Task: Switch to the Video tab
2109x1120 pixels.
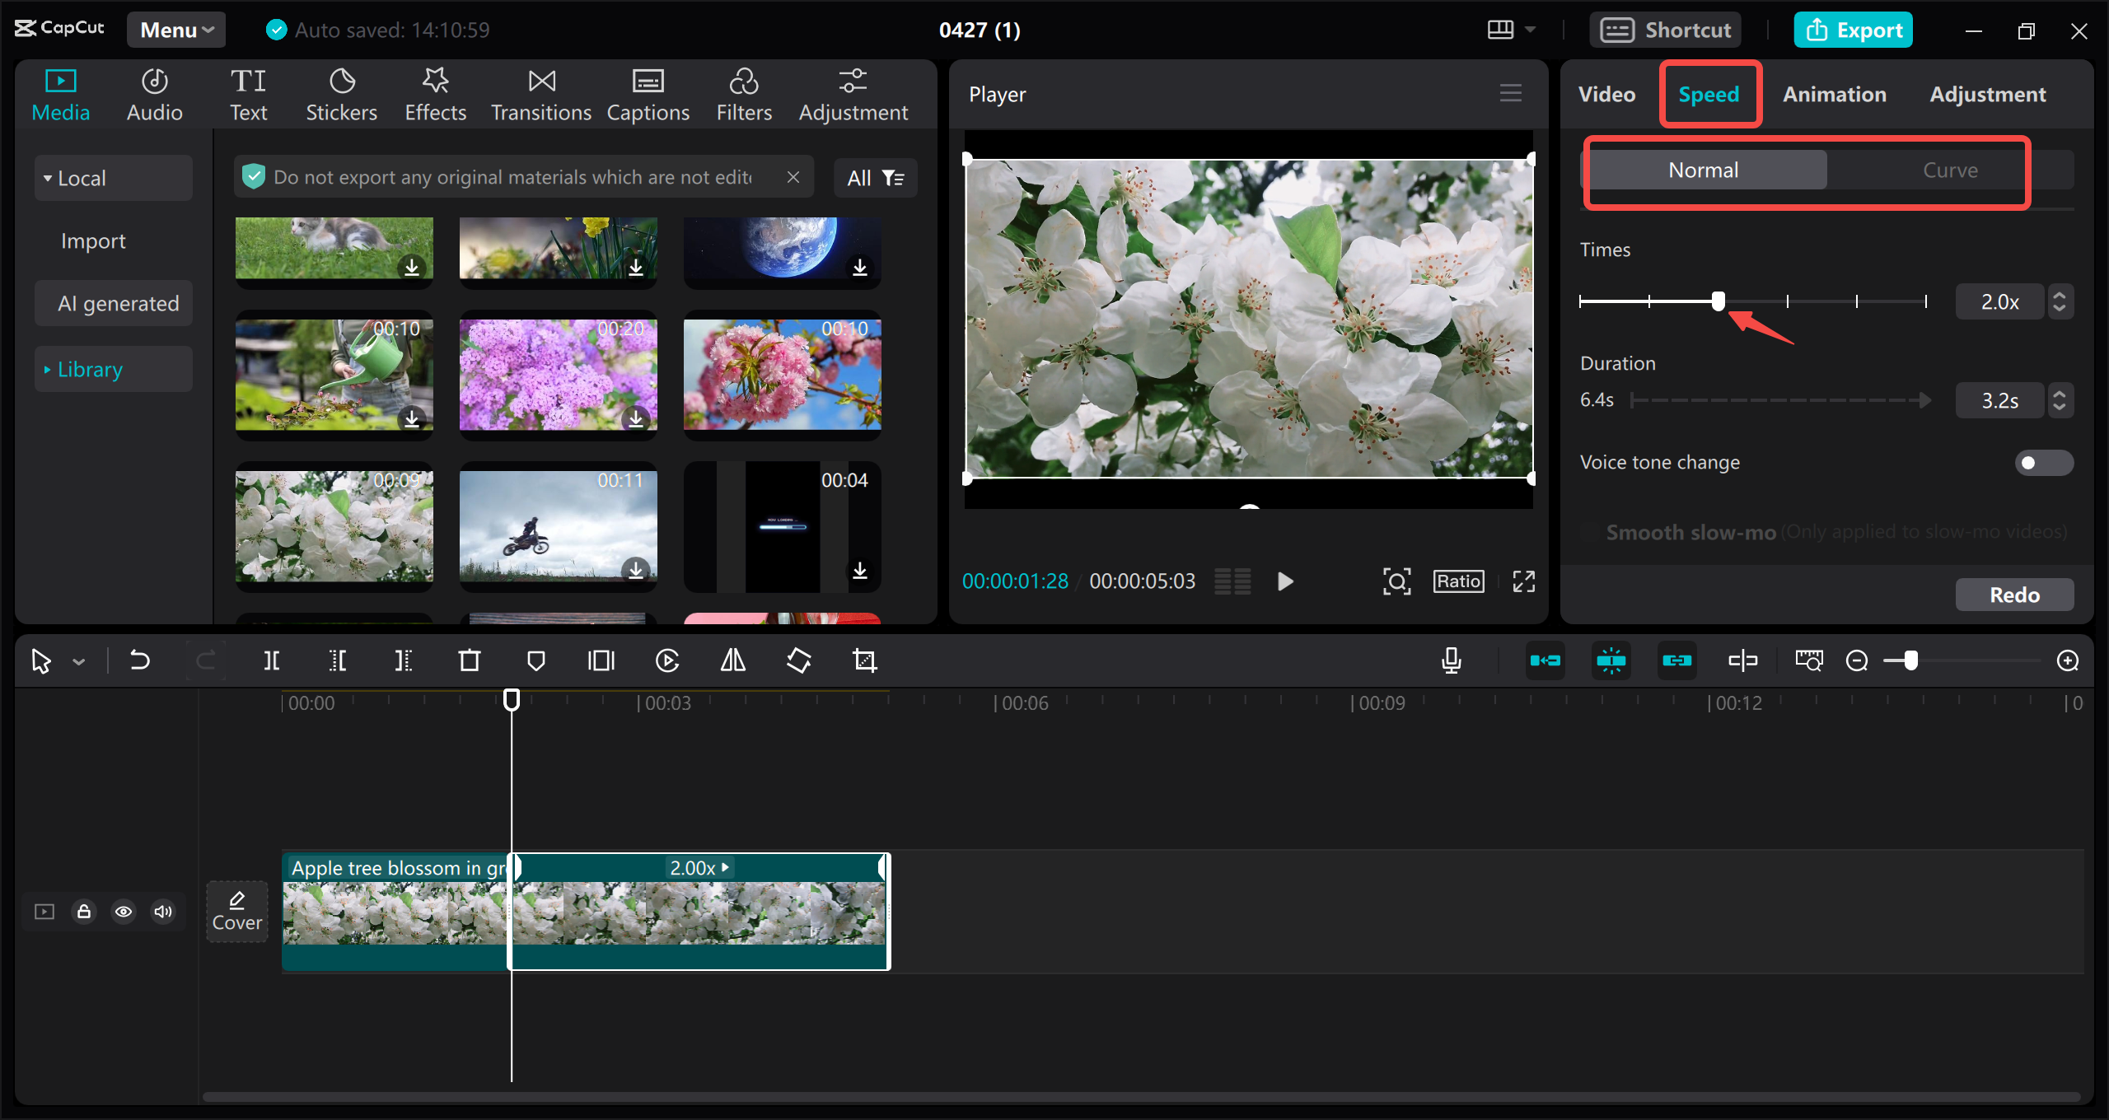Action: [1606, 95]
